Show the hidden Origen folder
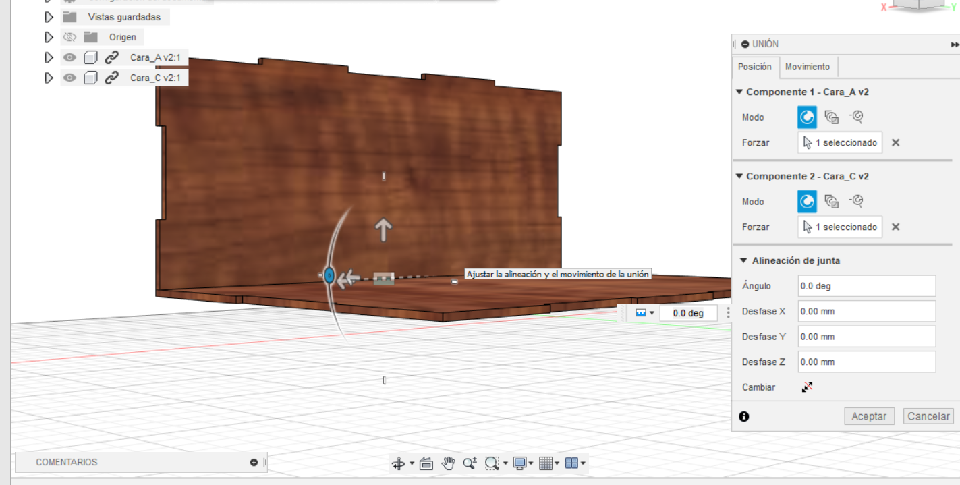The image size is (960, 485). pyautogui.click(x=69, y=38)
